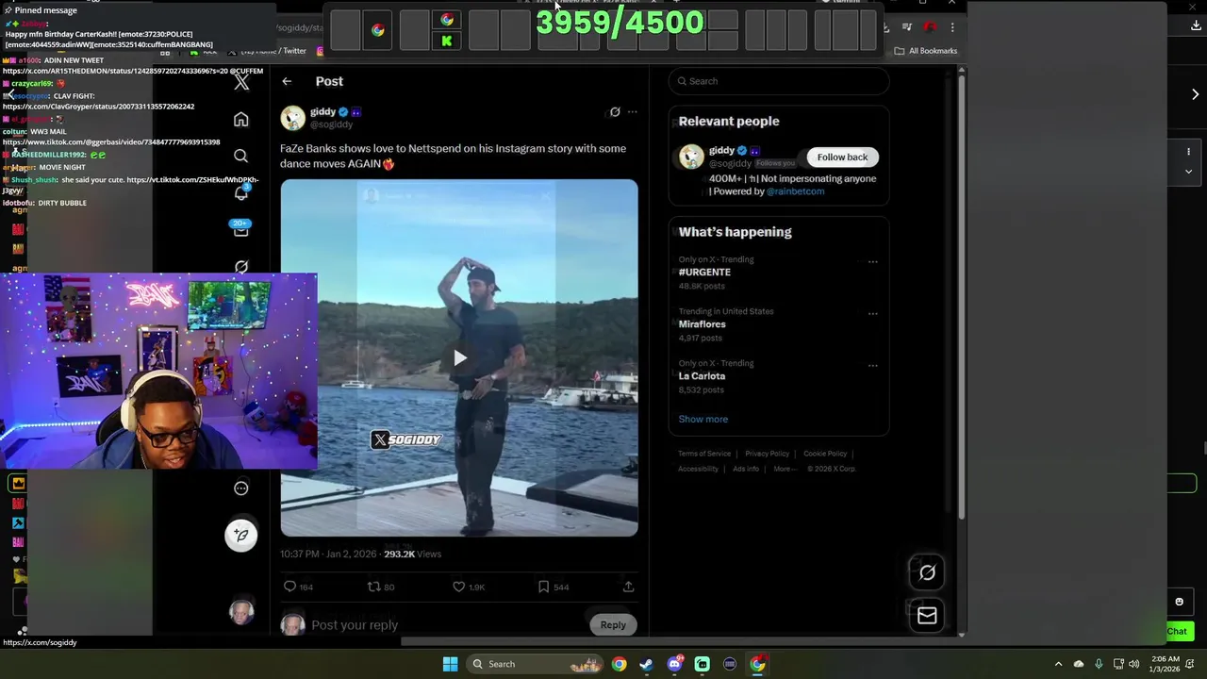
Task: Click the X Search field
Action: click(779, 81)
